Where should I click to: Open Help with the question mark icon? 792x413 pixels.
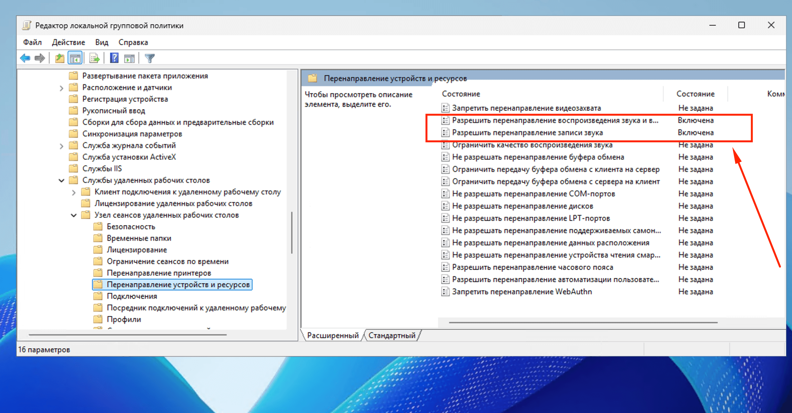coord(114,58)
